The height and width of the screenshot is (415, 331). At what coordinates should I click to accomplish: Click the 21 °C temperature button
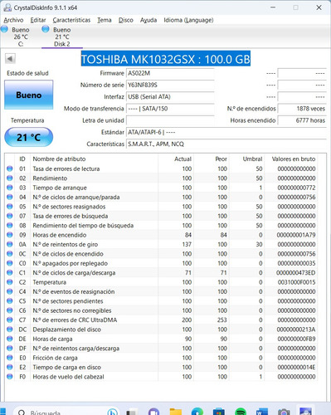29,137
